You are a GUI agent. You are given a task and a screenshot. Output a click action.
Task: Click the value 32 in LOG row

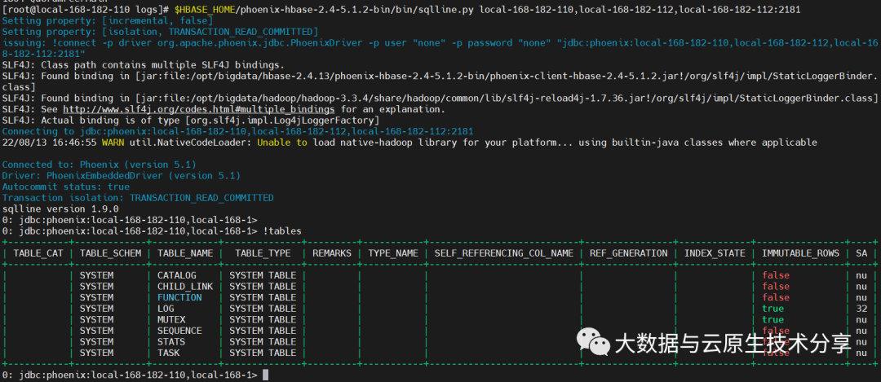coord(861,309)
